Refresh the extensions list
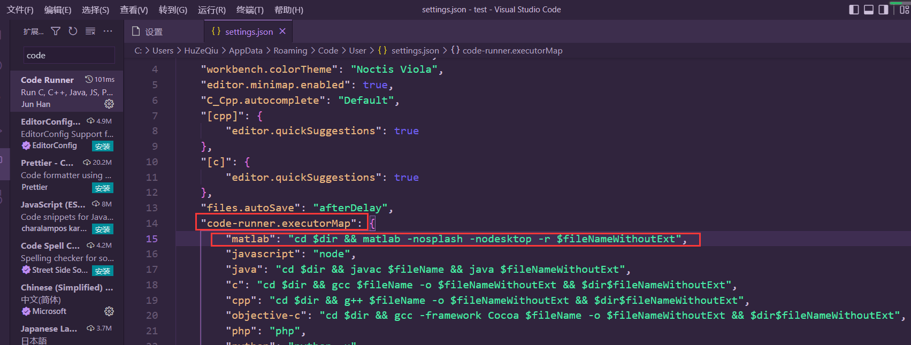Viewport: 911px width, 345px height. [73, 32]
